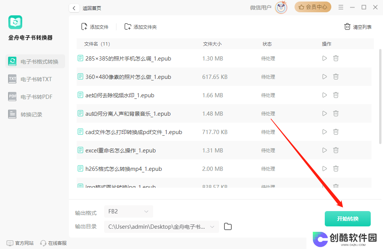The width and height of the screenshot is (383, 249).
Task: Click the 文件大小 column header
Action: pyautogui.click(x=212, y=44)
